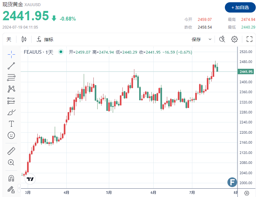
Task: Select the trend line drawing tool
Action: [11, 66]
